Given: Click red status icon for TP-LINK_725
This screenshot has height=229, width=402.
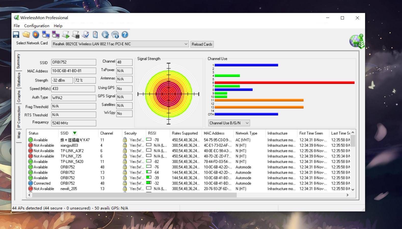Looking at the screenshot, I should [x=31, y=156].
